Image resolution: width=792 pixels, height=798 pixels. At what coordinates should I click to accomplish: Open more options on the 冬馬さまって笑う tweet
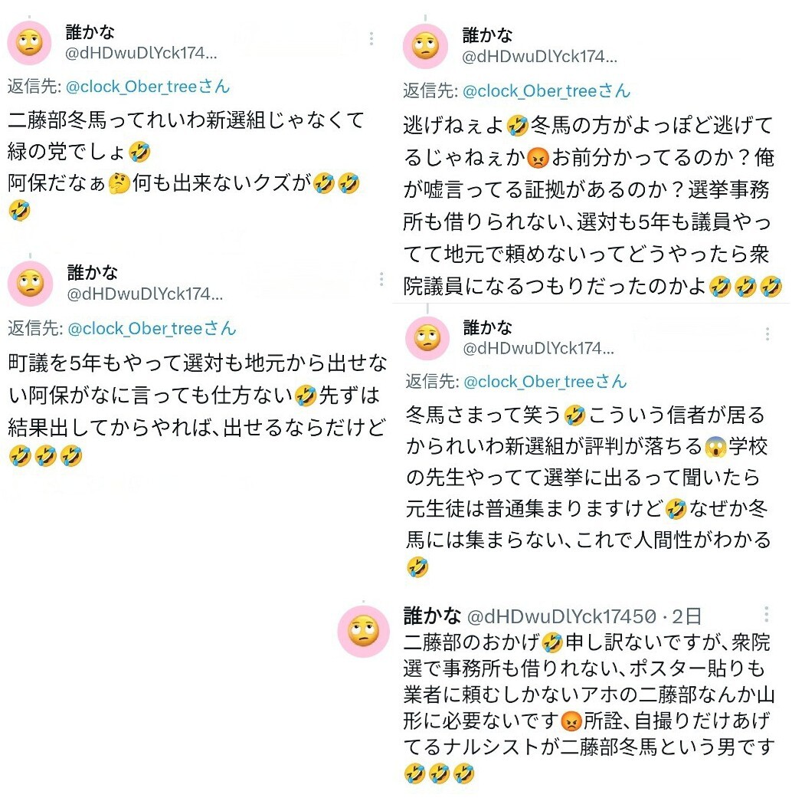[x=767, y=334]
